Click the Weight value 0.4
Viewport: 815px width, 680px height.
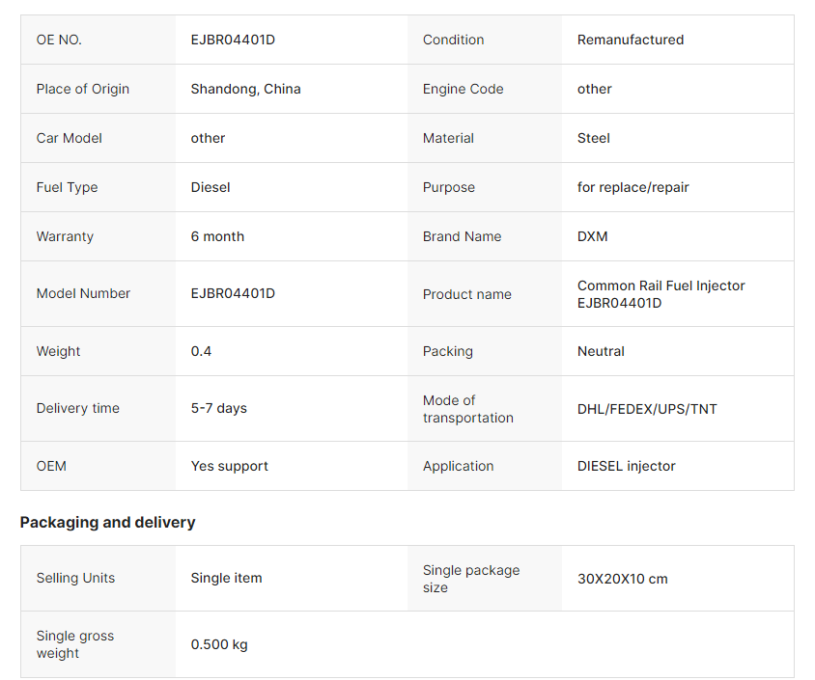coord(201,351)
